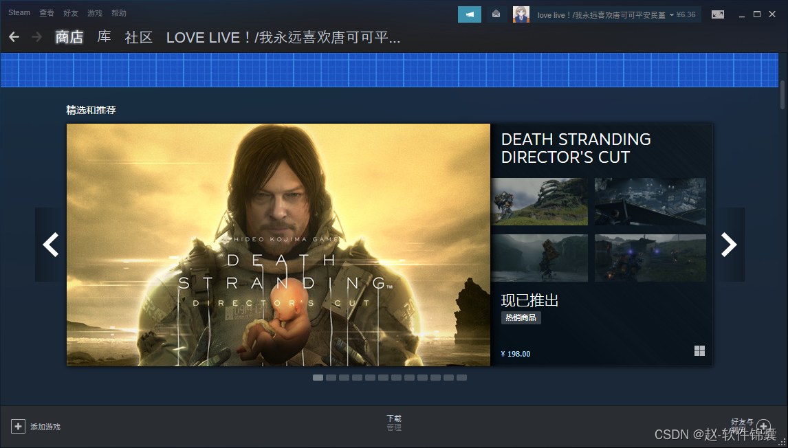The image size is (788, 448).
Task: Click the 热销商品 tag
Action: point(521,317)
